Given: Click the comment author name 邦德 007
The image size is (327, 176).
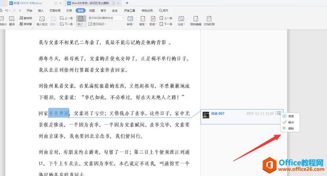Looking at the screenshot, I should point(218,114).
